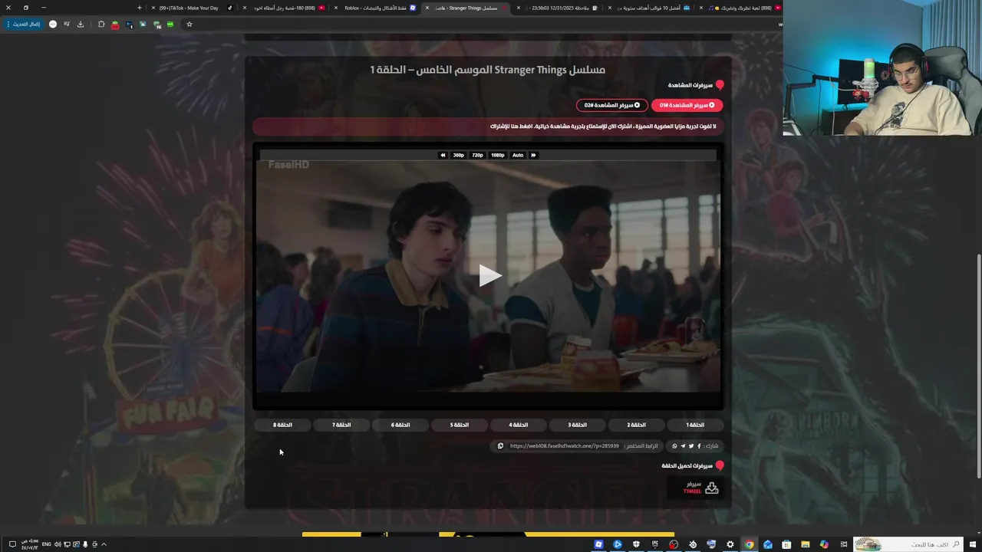Click the finish update button
This screenshot has width=982, height=552.
[x=23, y=24]
